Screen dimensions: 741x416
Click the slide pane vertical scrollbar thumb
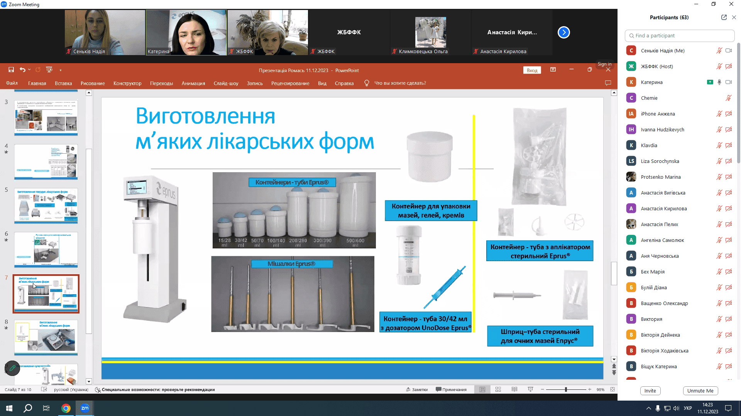tap(614, 273)
